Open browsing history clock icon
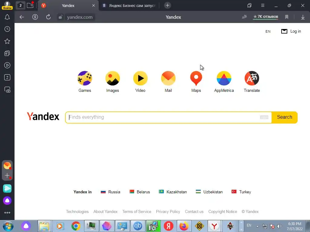310x232 pixels. [7, 29]
